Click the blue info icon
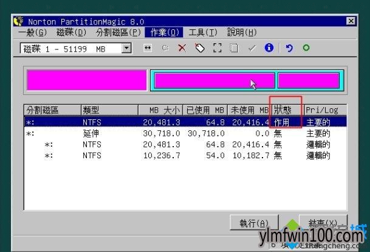Image resolution: width=370 pixels, height=252 pixels. pos(269,47)
